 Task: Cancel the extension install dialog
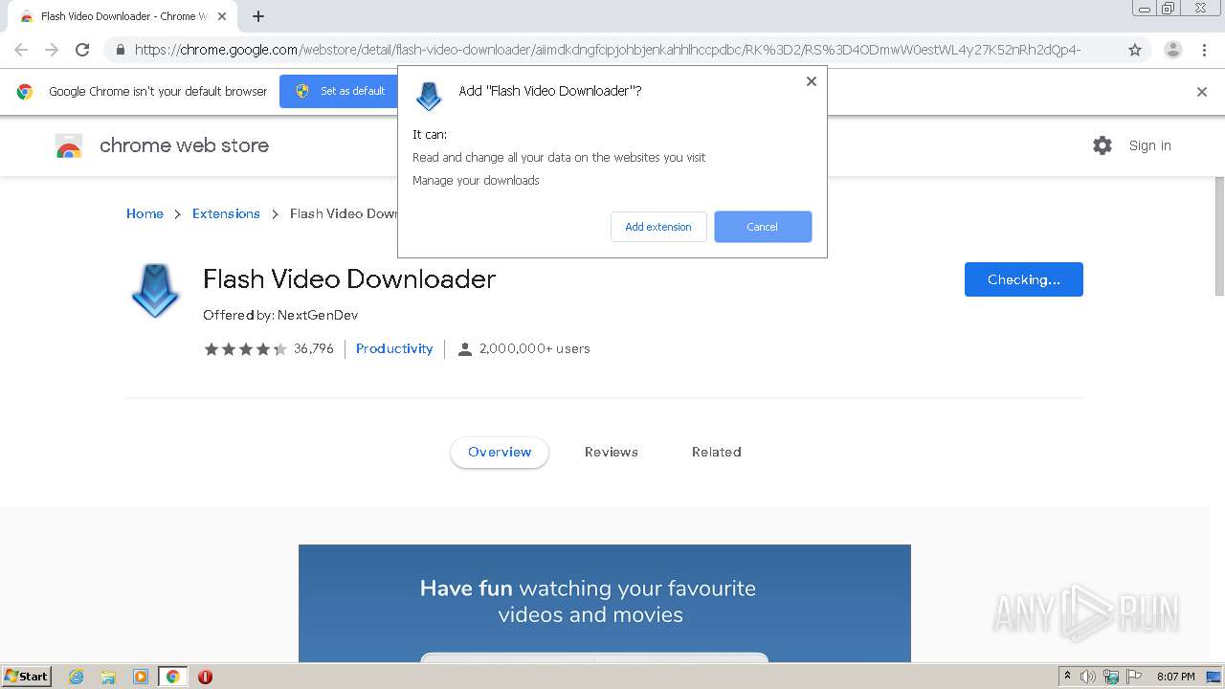pos(763,227)
